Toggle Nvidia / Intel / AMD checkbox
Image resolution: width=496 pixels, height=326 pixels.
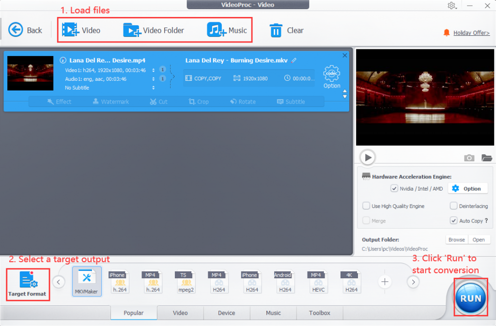tap(394, 189)
